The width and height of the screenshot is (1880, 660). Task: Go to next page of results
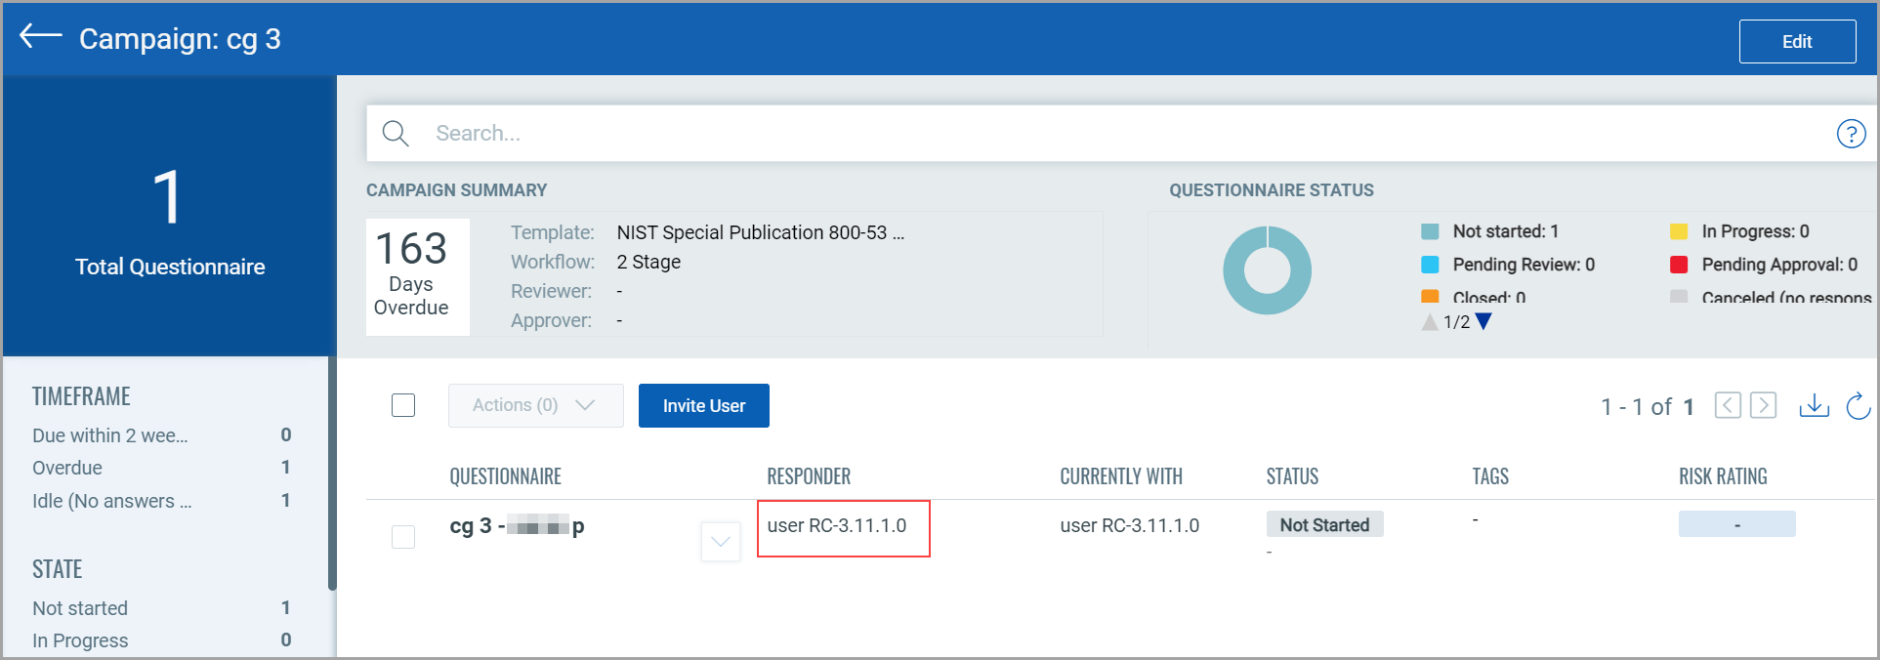point(1763,405)
